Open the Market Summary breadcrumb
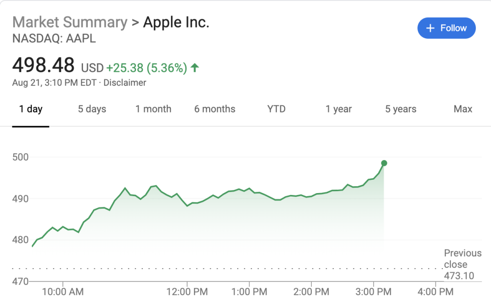 [x=70, y=22]
